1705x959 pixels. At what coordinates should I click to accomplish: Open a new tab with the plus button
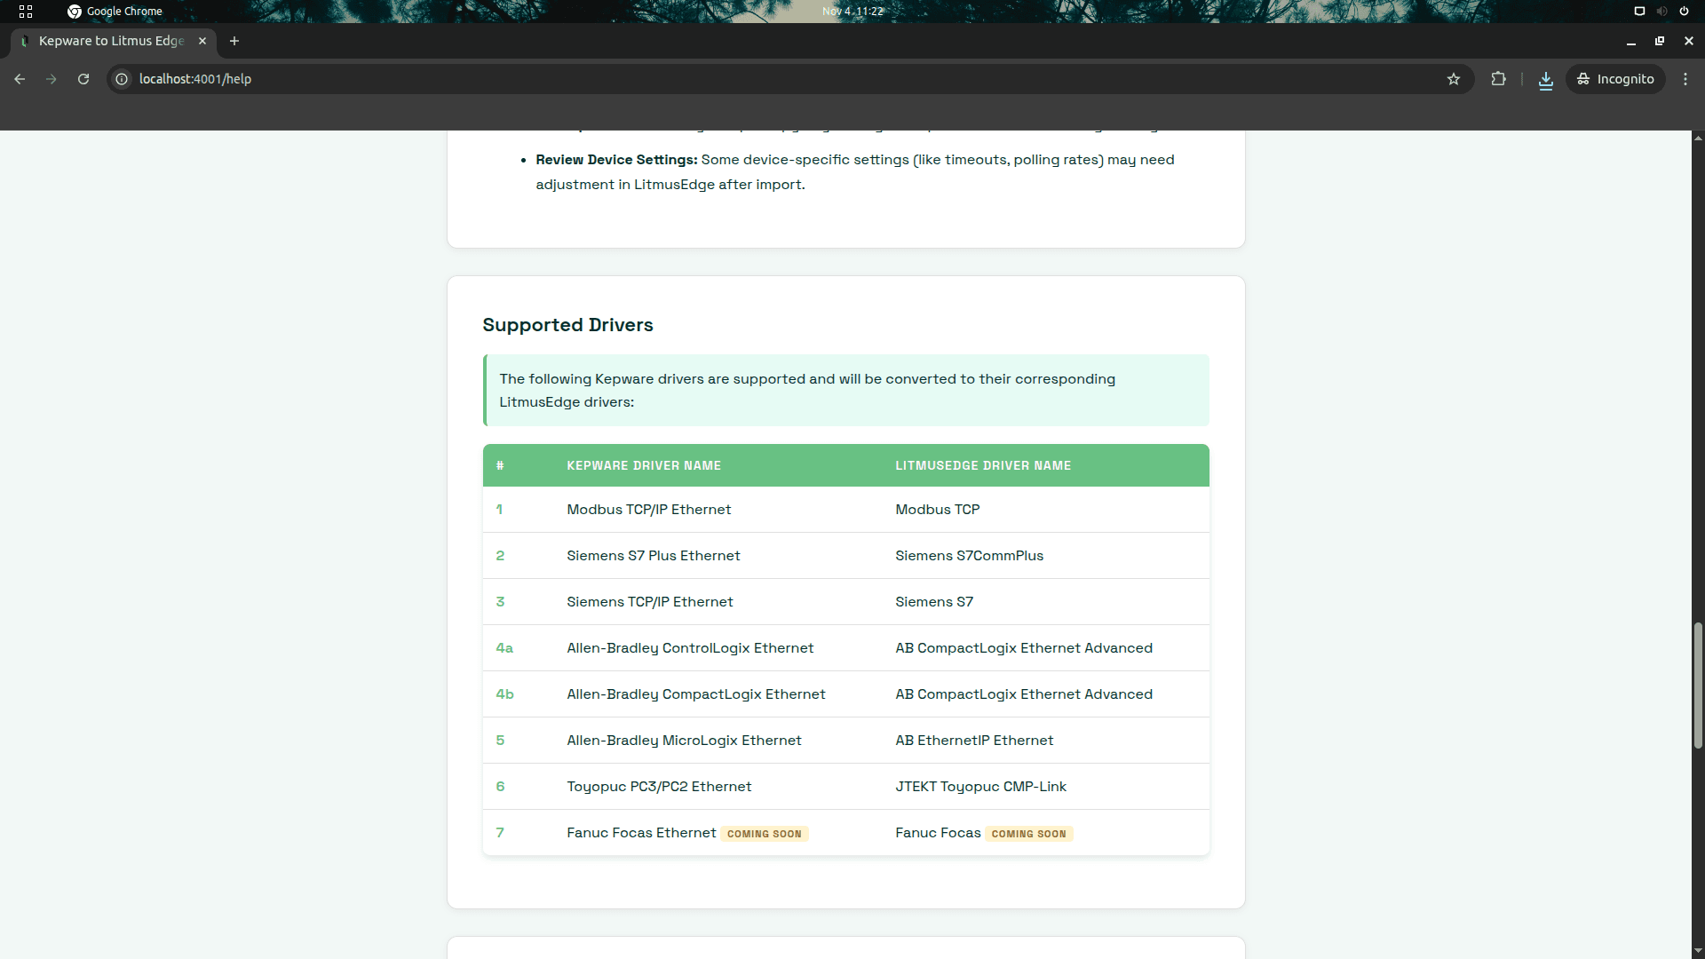(x=234, y=41)
